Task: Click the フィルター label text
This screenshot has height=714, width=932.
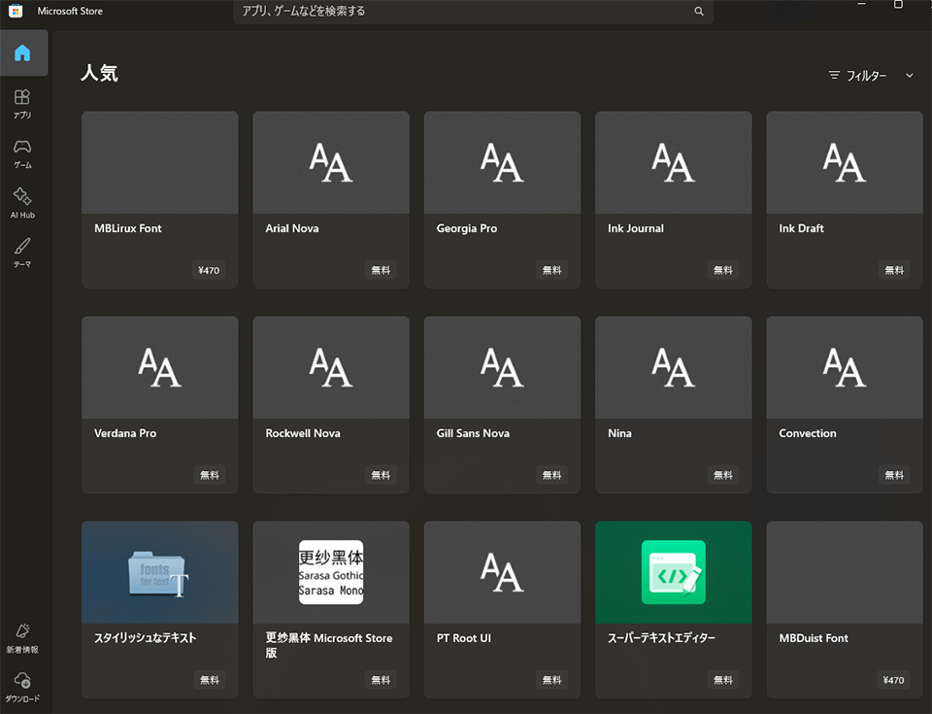Action: (866, 76)
